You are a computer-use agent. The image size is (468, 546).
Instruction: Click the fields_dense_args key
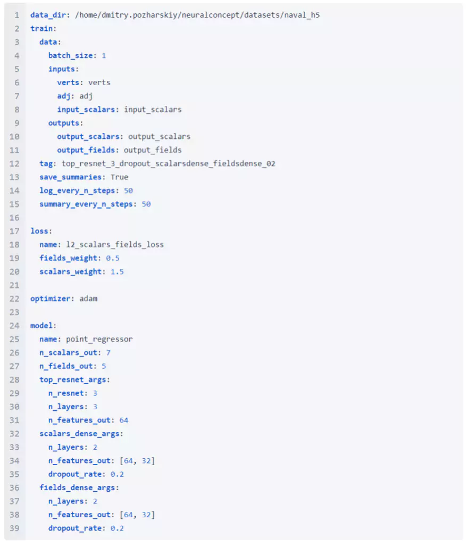click(77, 488)
